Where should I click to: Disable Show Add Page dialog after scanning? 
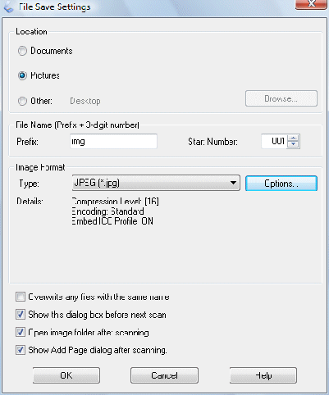21,350
